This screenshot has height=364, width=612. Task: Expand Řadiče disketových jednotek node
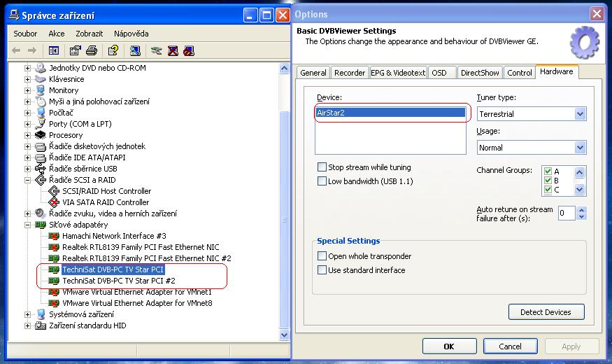27,146
